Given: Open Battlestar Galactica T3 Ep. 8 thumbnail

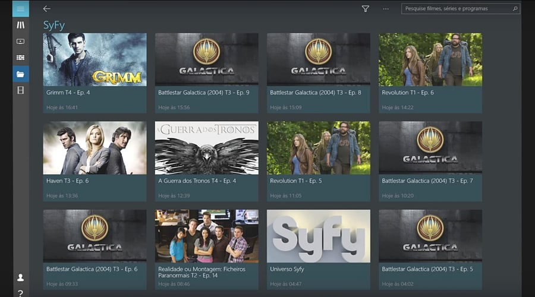Looking at the screenshot, I should coord(319,59).
